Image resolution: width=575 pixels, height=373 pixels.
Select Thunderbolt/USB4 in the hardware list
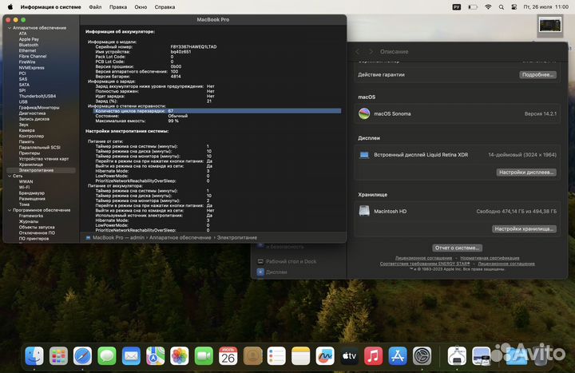tap(38, 96)
